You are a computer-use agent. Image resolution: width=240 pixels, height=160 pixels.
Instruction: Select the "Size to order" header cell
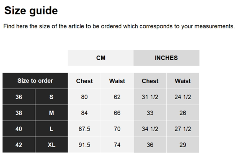click(35, 81)
